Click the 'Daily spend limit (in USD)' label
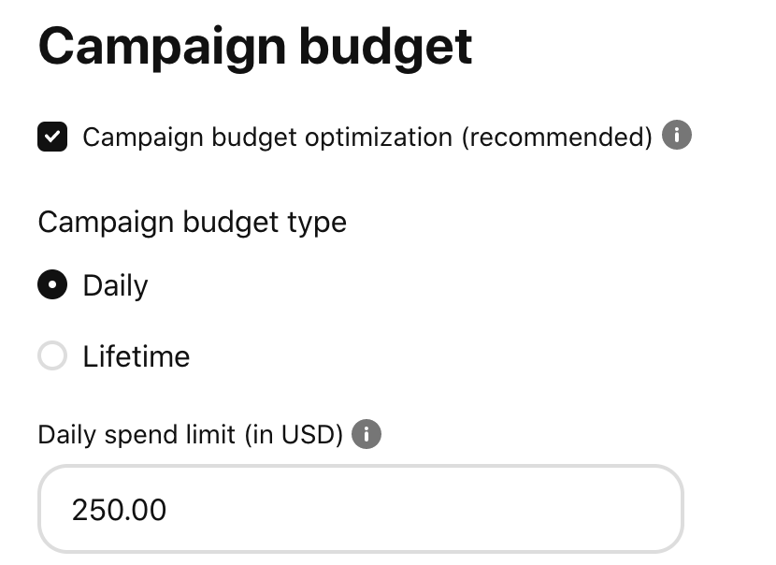 191,435
